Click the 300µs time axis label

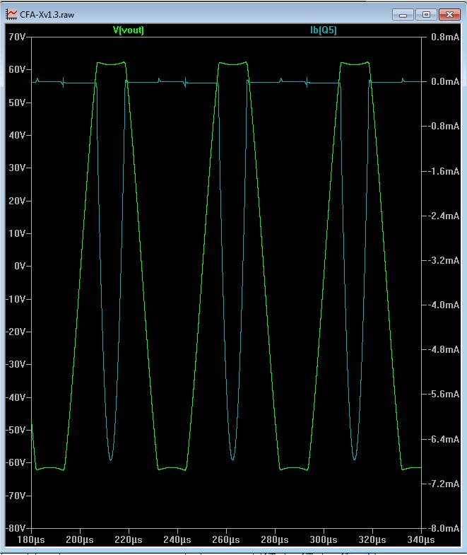[x=324, y=539]
